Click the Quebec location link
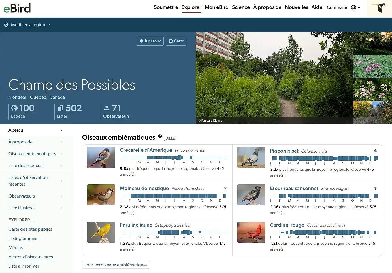 point(38,97)
